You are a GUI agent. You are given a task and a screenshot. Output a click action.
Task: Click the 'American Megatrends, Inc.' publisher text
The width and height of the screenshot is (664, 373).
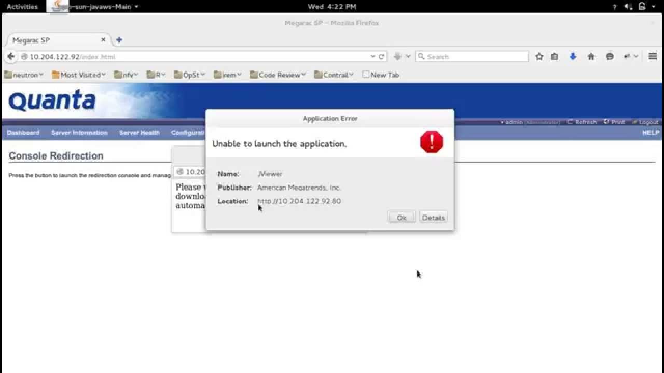click(299, 188)
